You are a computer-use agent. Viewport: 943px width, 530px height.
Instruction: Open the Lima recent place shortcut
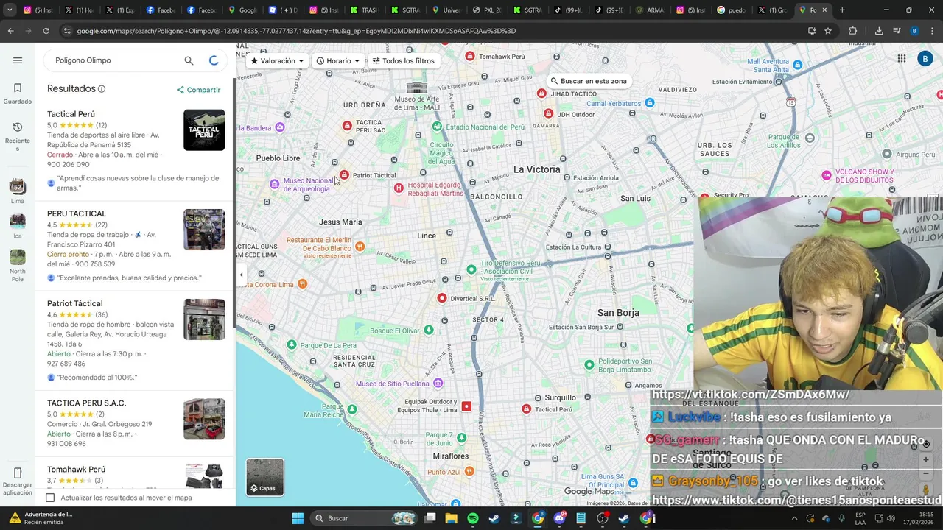coord(18,191)
